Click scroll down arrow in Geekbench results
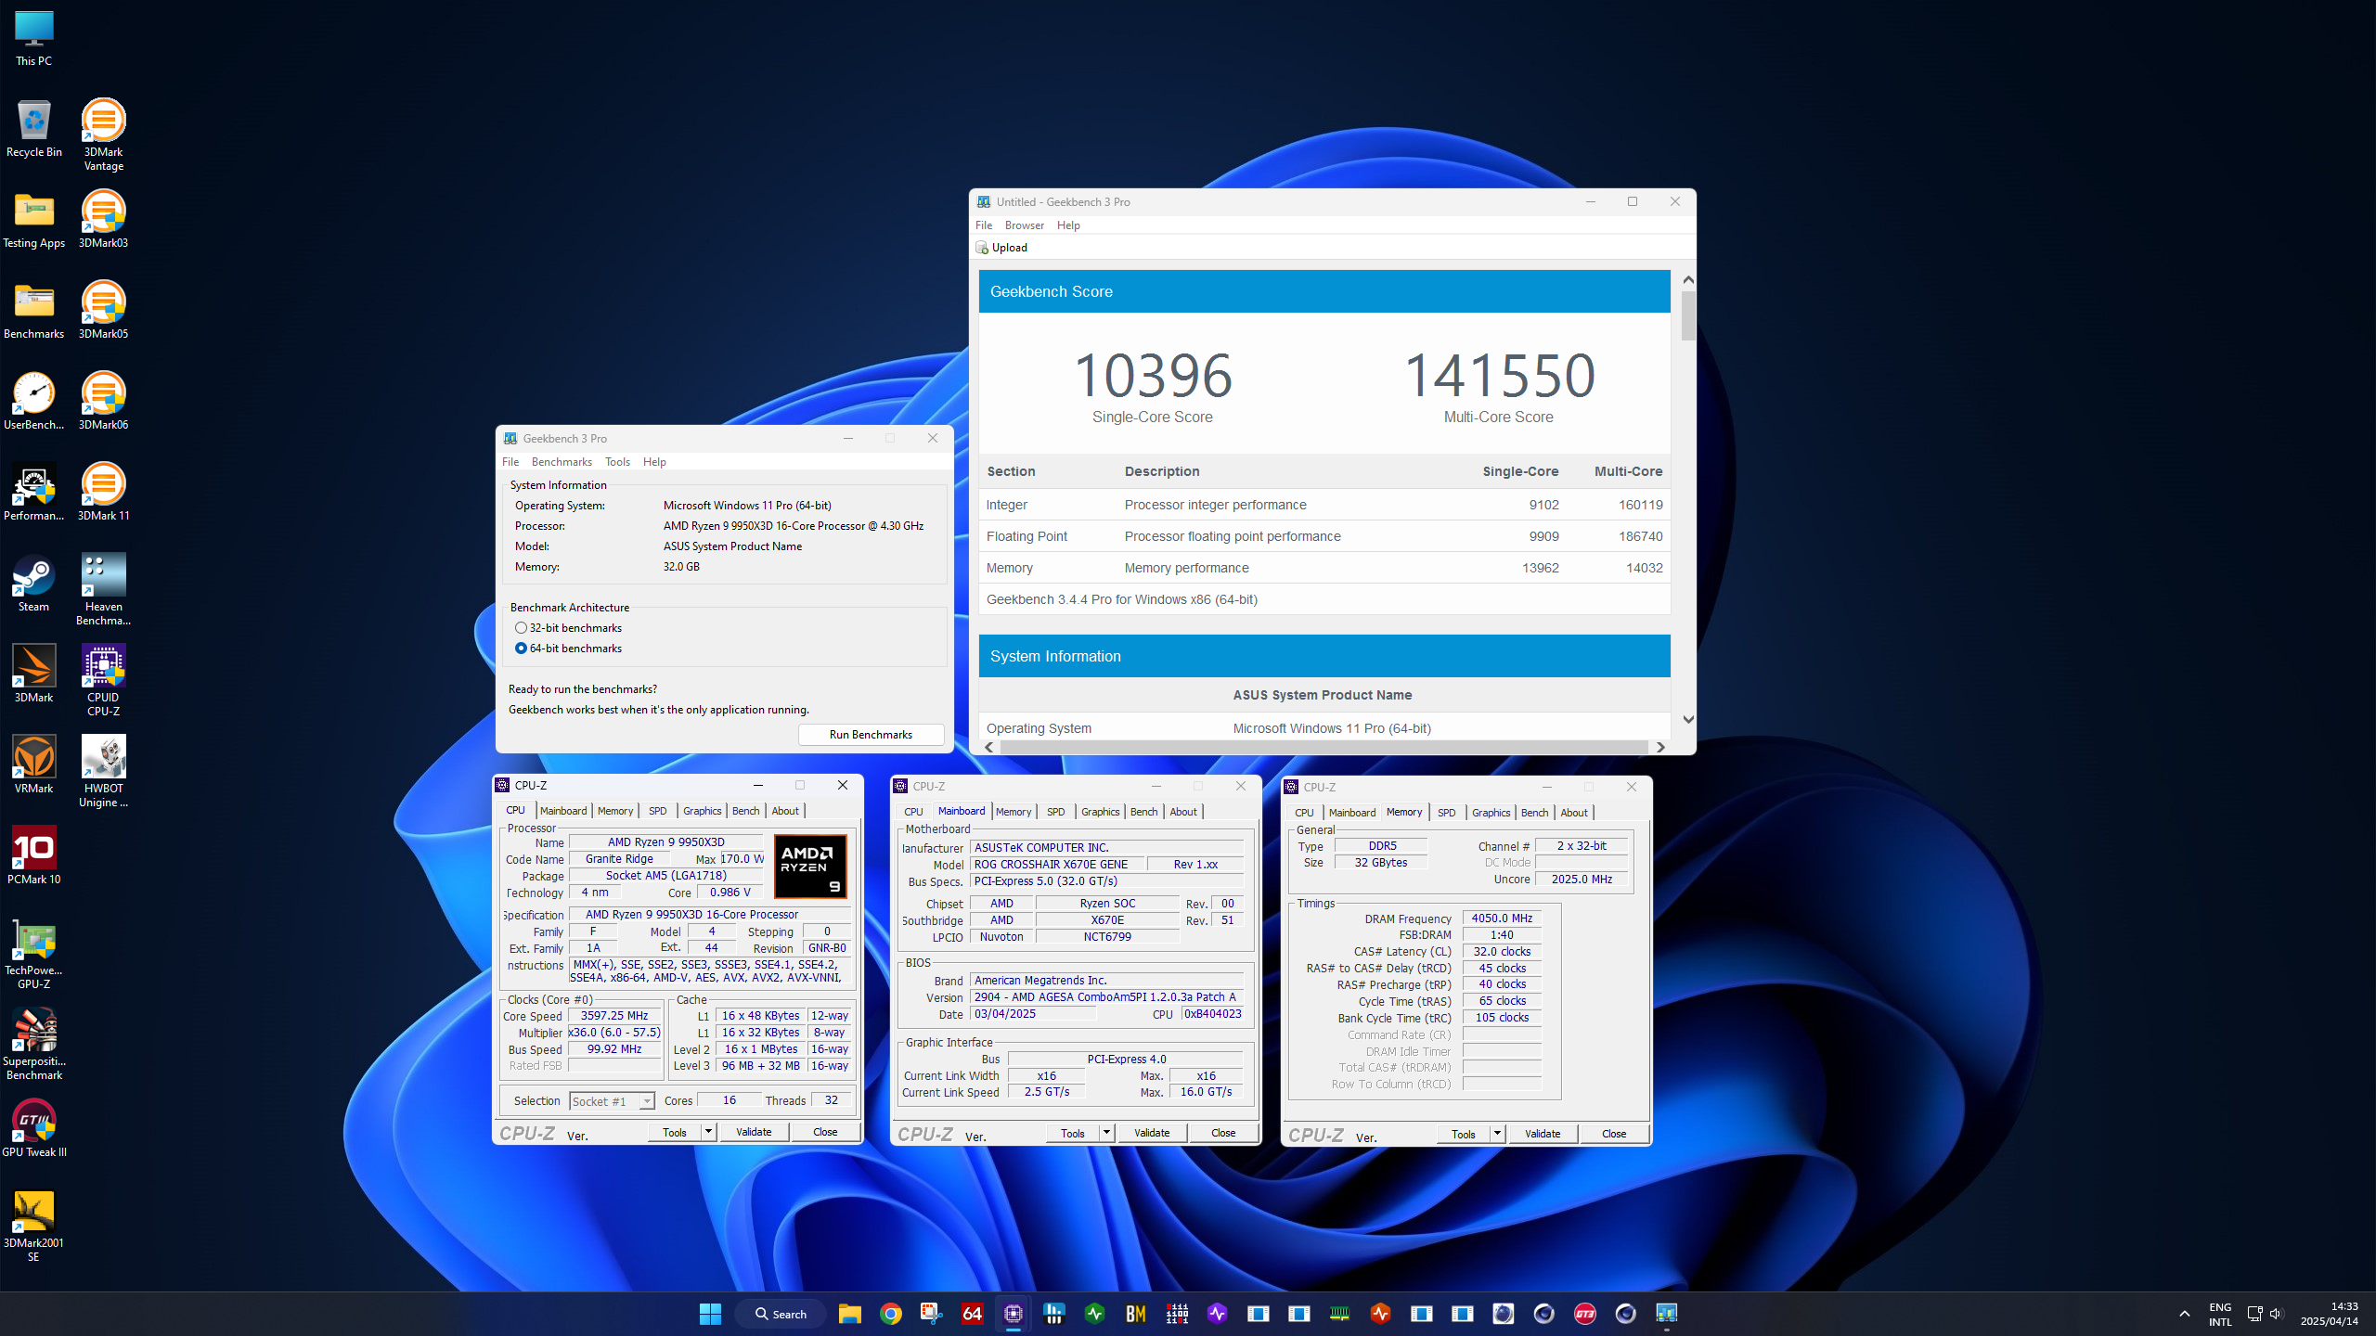Image resolution: width=2376 pixels, height=1336 pixels. (x=1688, y=720)
